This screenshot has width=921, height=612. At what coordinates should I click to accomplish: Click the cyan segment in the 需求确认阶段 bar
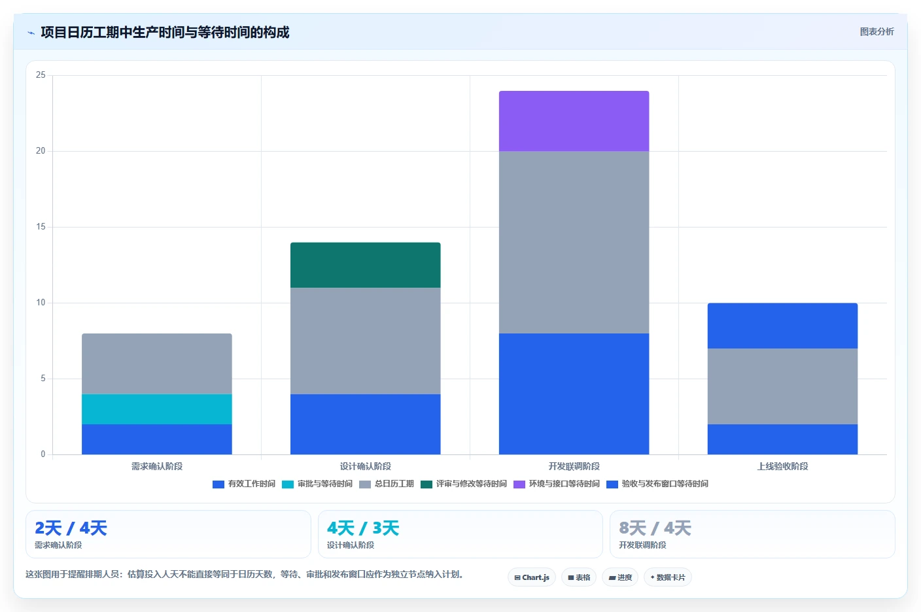pos(157,409)
